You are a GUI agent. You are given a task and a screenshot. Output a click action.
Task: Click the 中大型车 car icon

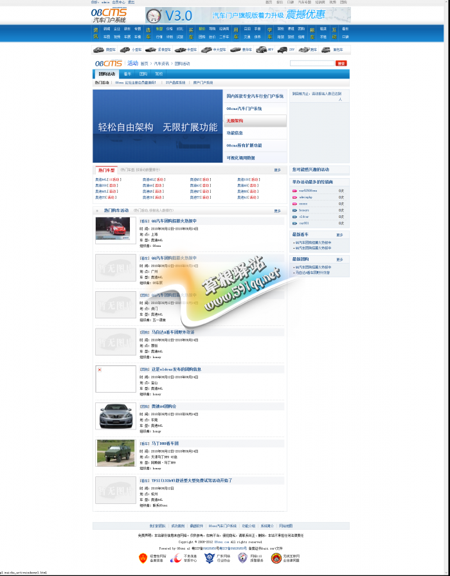click(x=206, y=50)
